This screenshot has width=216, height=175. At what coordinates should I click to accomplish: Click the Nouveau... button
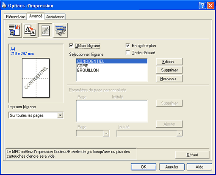coord(169,79)
